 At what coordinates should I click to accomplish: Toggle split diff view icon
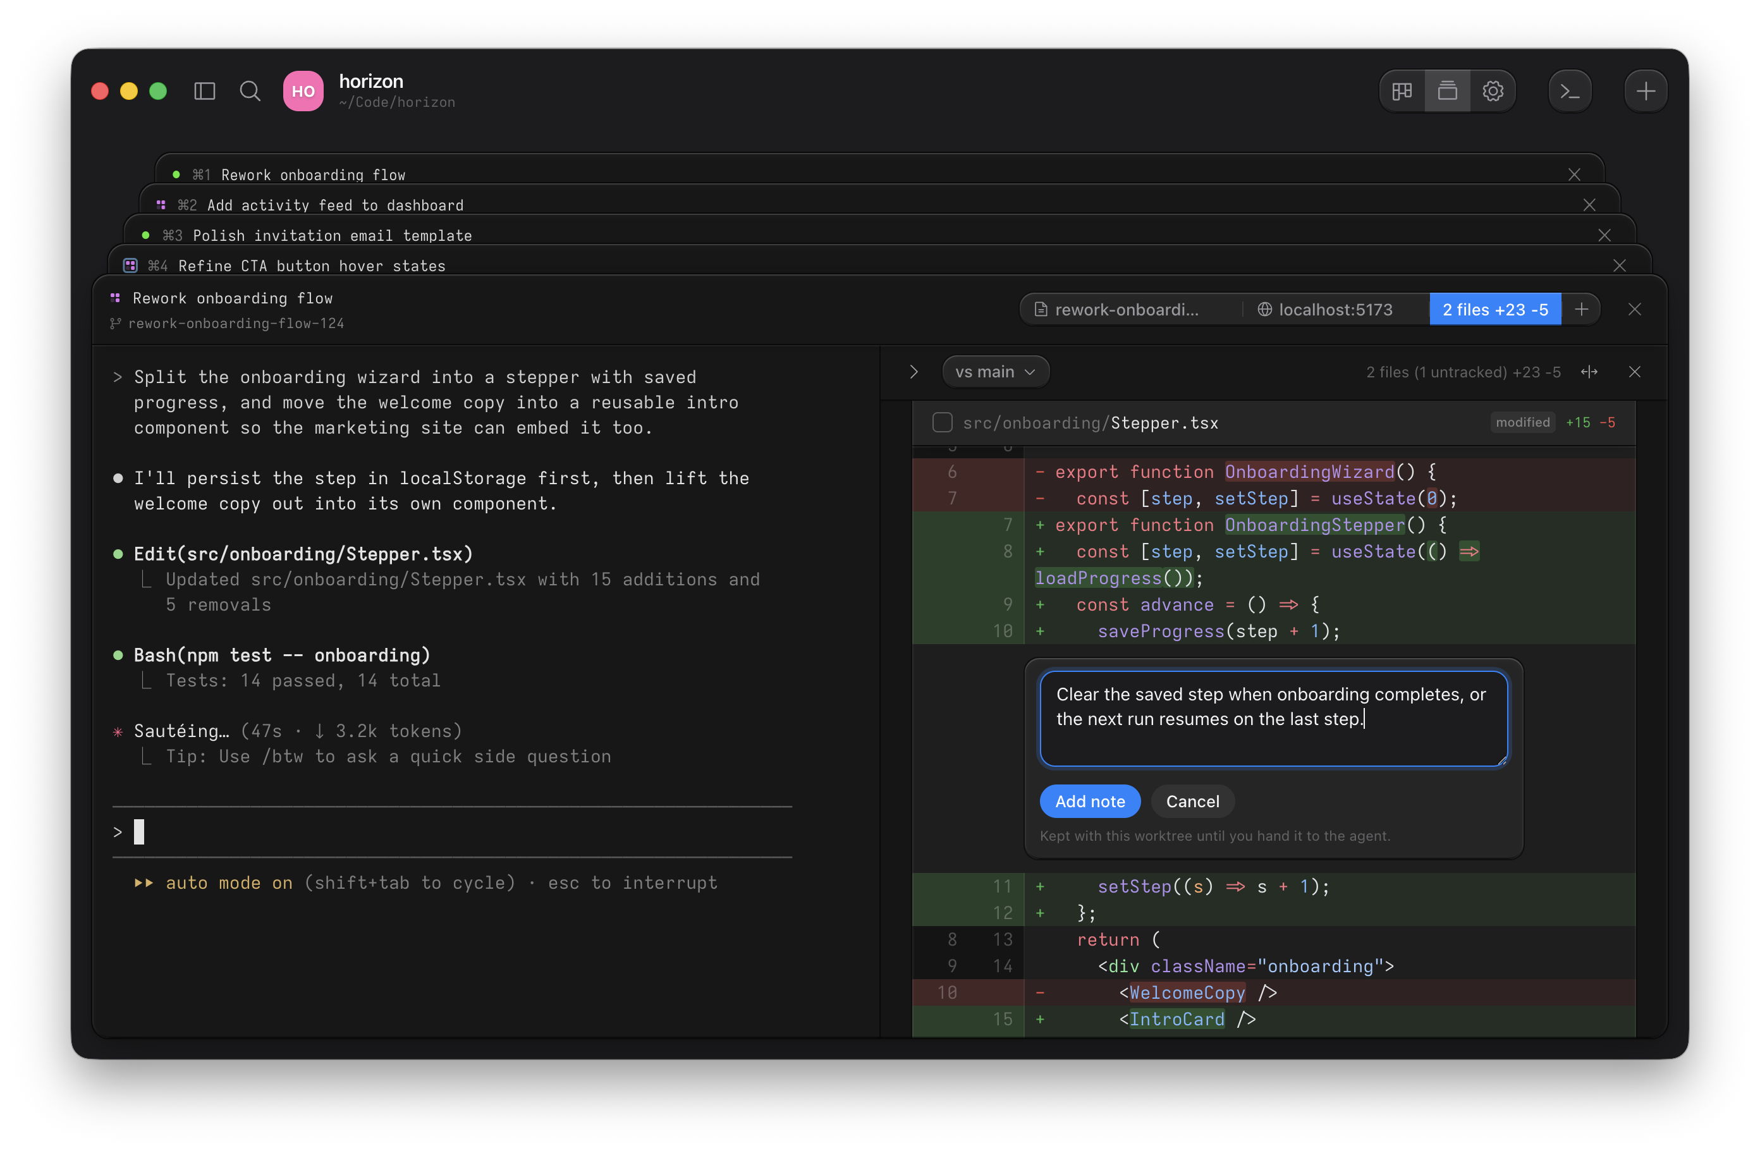click(1589, 371)
